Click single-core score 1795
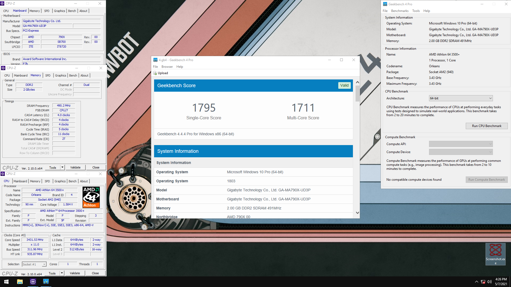Screen dimensions: 511x287 pos(204,108)
